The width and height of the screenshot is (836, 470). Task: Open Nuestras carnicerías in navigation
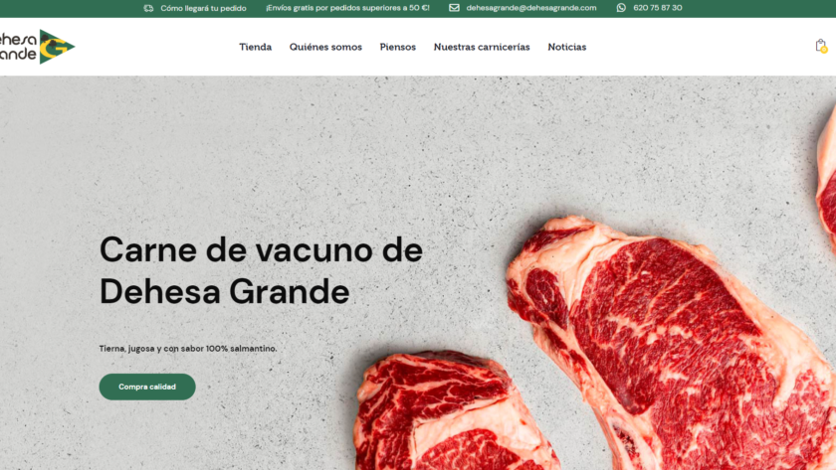coord(482,47)
